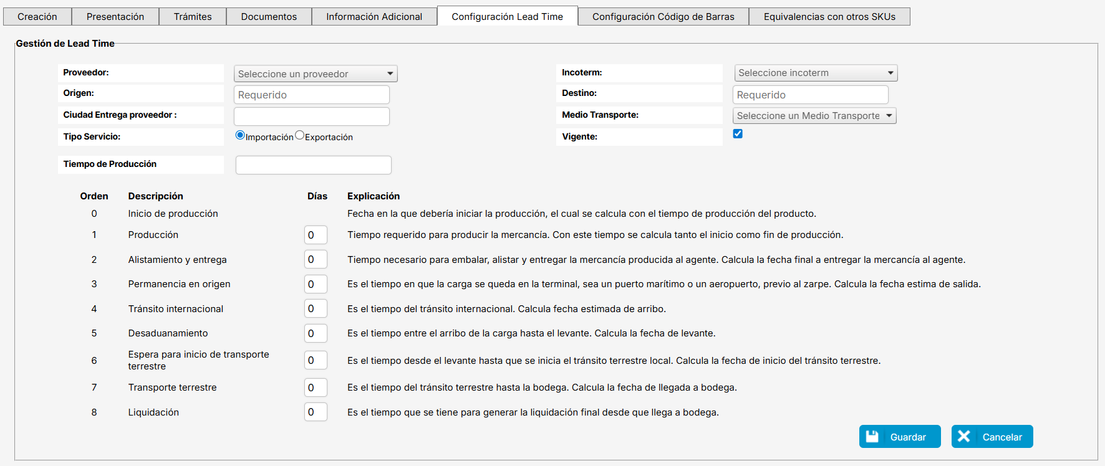
Task: Uncheck the Vigente checkbox
Action: (738, 134)
